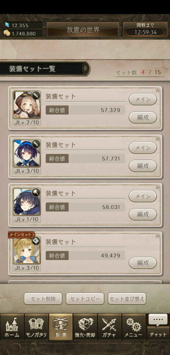Expand the 装備セット一覧 header ornament
Image resolution: width=170 pixels, height=355 pixels.
coord(85,69)
